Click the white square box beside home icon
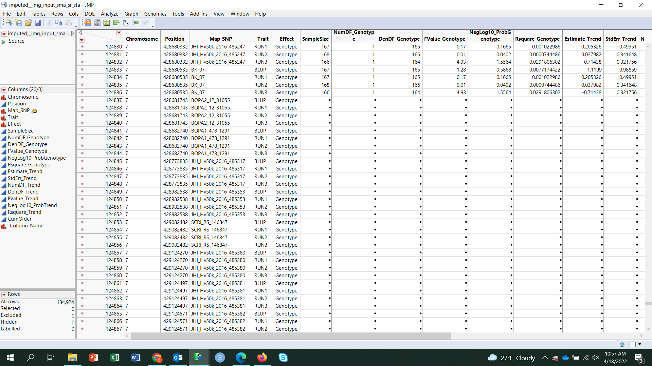 click(x=632, y=344)
